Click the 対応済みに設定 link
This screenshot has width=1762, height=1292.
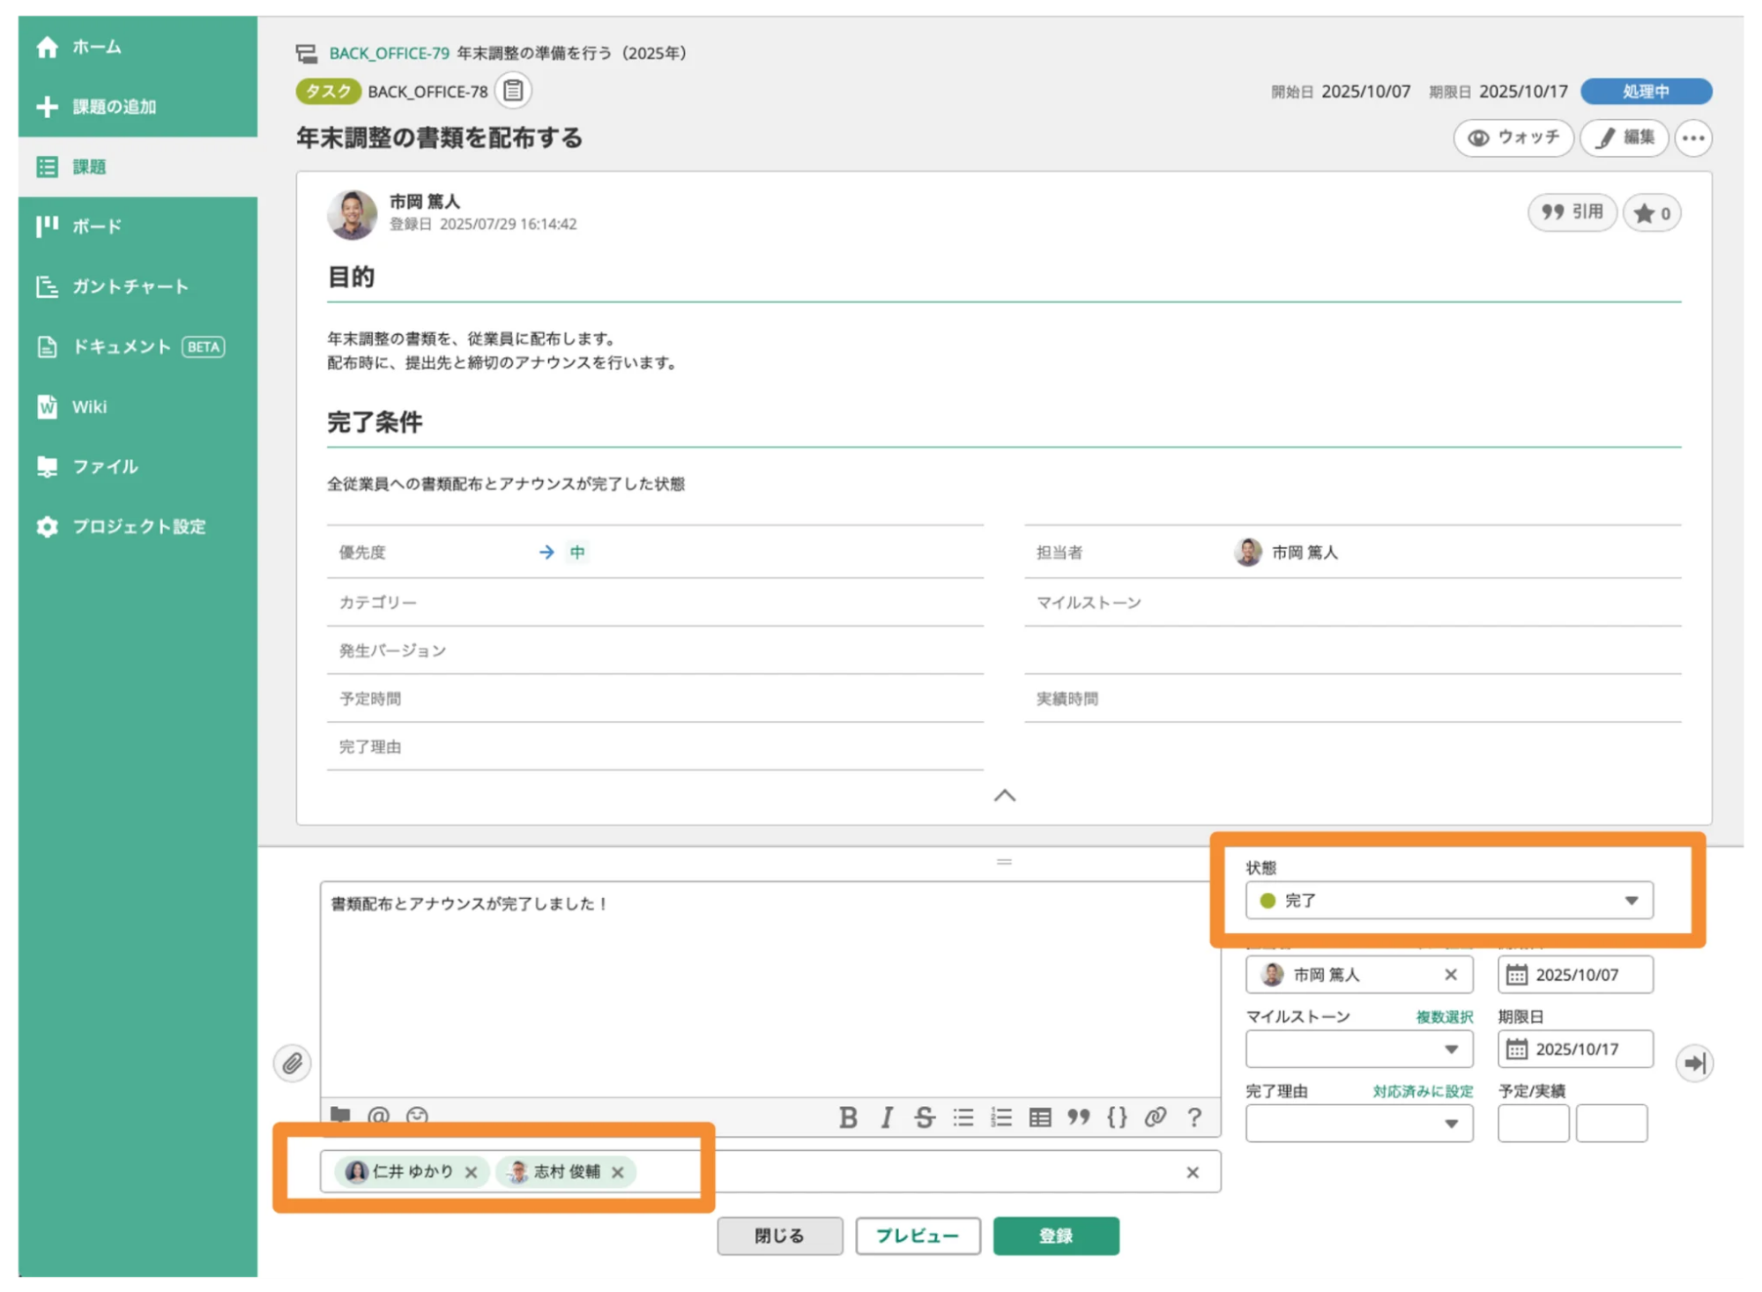(x=1423, y=1091)
